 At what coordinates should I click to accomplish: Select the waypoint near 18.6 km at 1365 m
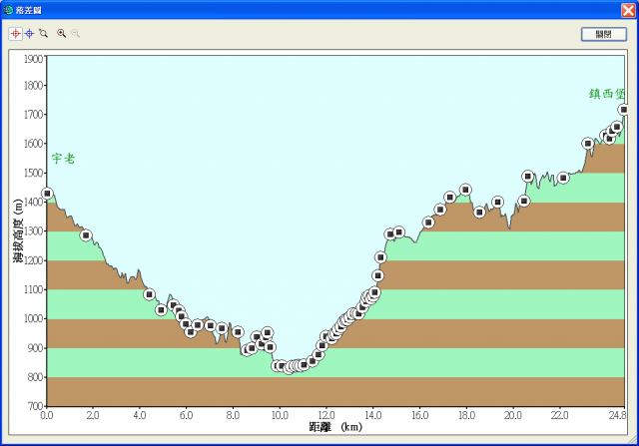[479, 213]
